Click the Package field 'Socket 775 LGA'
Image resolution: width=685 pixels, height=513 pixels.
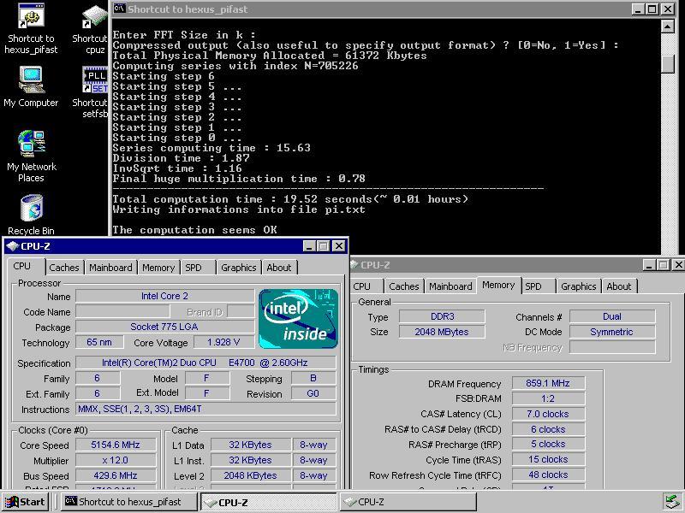tap(164, 327)
